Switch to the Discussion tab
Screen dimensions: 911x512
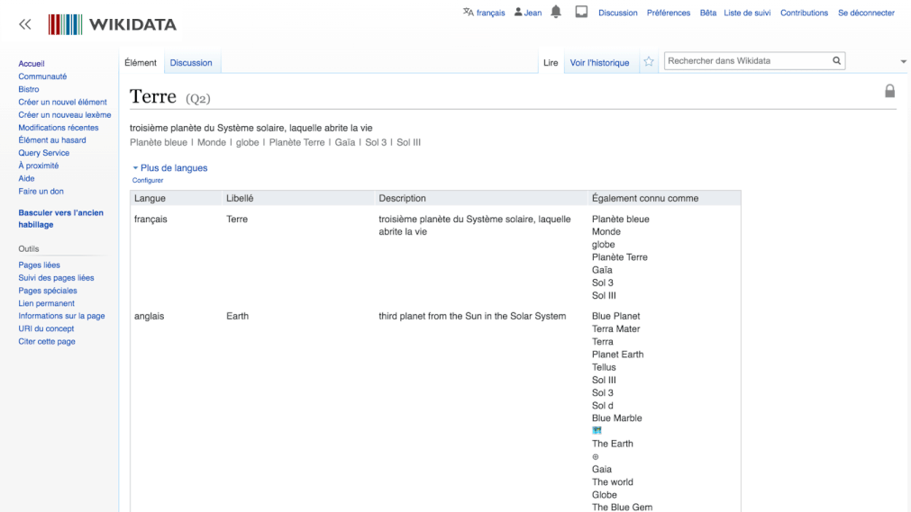click(x=191, y=63)
